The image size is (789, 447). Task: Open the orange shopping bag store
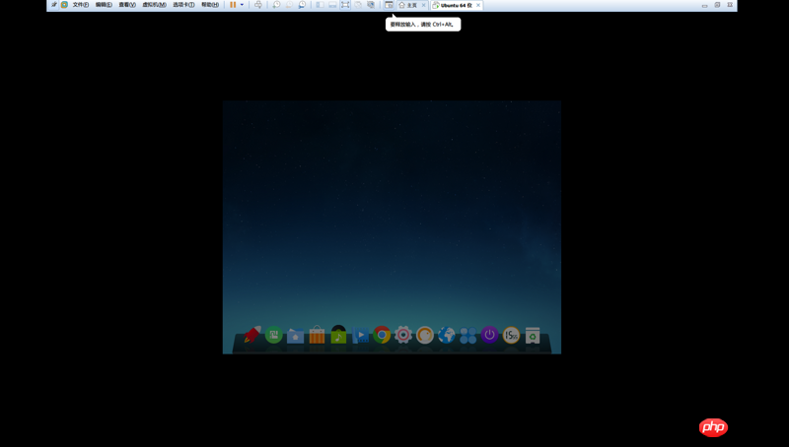[317, 336]
